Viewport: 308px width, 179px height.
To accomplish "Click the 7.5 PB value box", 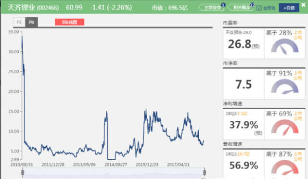I will (244, 84).
